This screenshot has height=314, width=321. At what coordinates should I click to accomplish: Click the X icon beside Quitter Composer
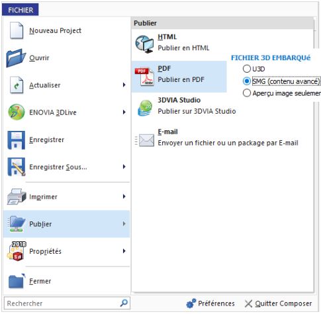[x=248, y=303]
